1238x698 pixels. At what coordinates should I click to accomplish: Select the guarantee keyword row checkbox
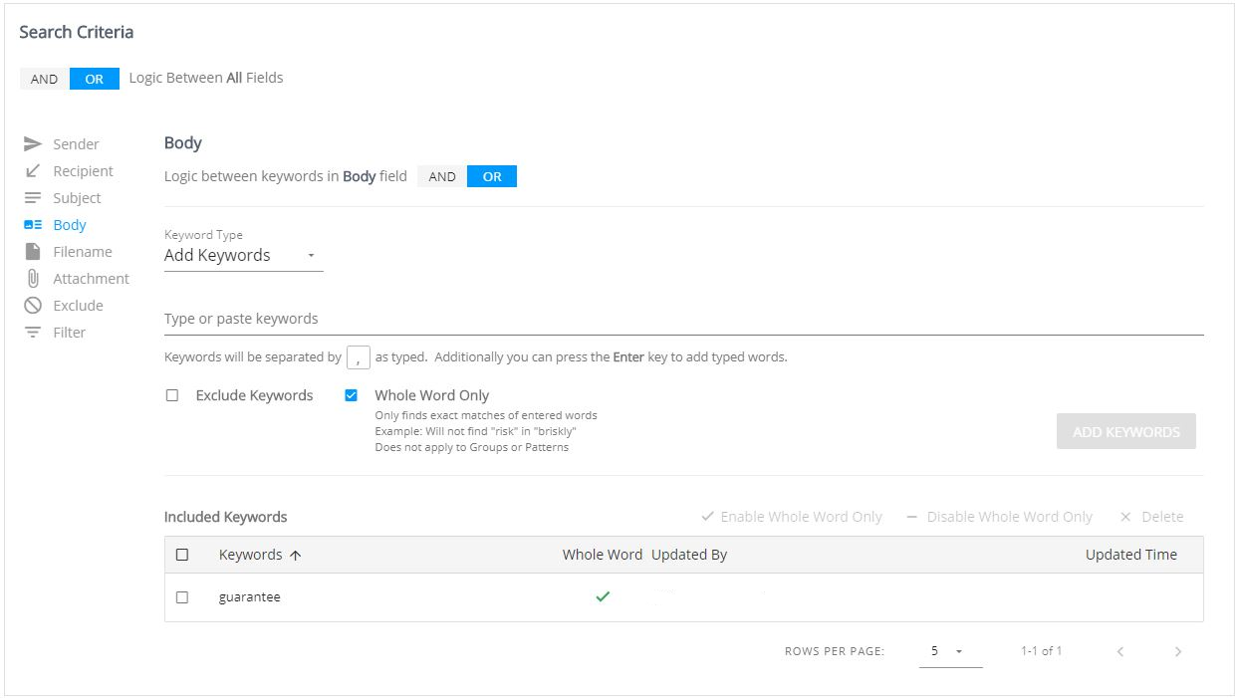182,597
